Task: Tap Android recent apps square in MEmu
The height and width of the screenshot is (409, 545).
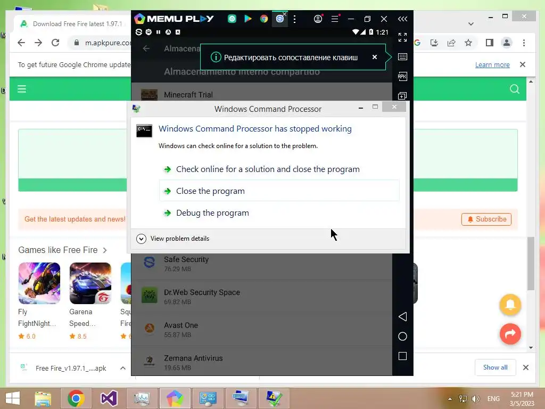Action: 402,356
